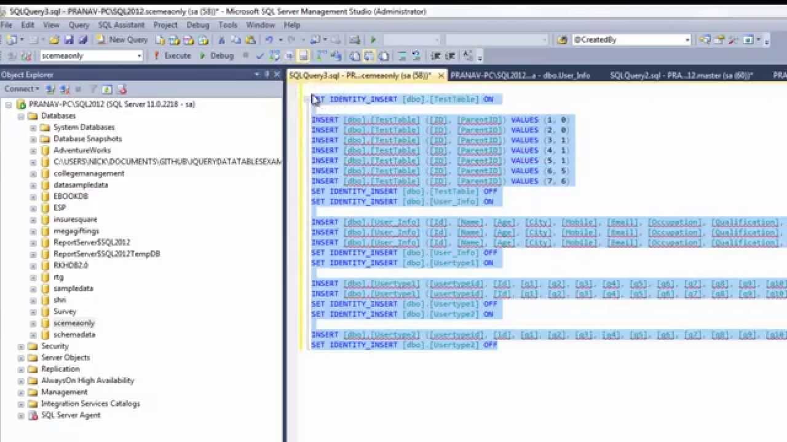Click the Database Engine Query icon
Viewport: 787px width, 442px height.
[160, 40]
